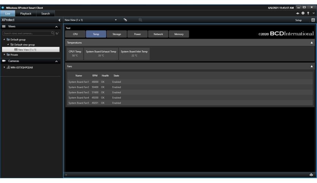The image size is (317, 183).
Task: Collapse the Fans section
Action: coord(311,66)
